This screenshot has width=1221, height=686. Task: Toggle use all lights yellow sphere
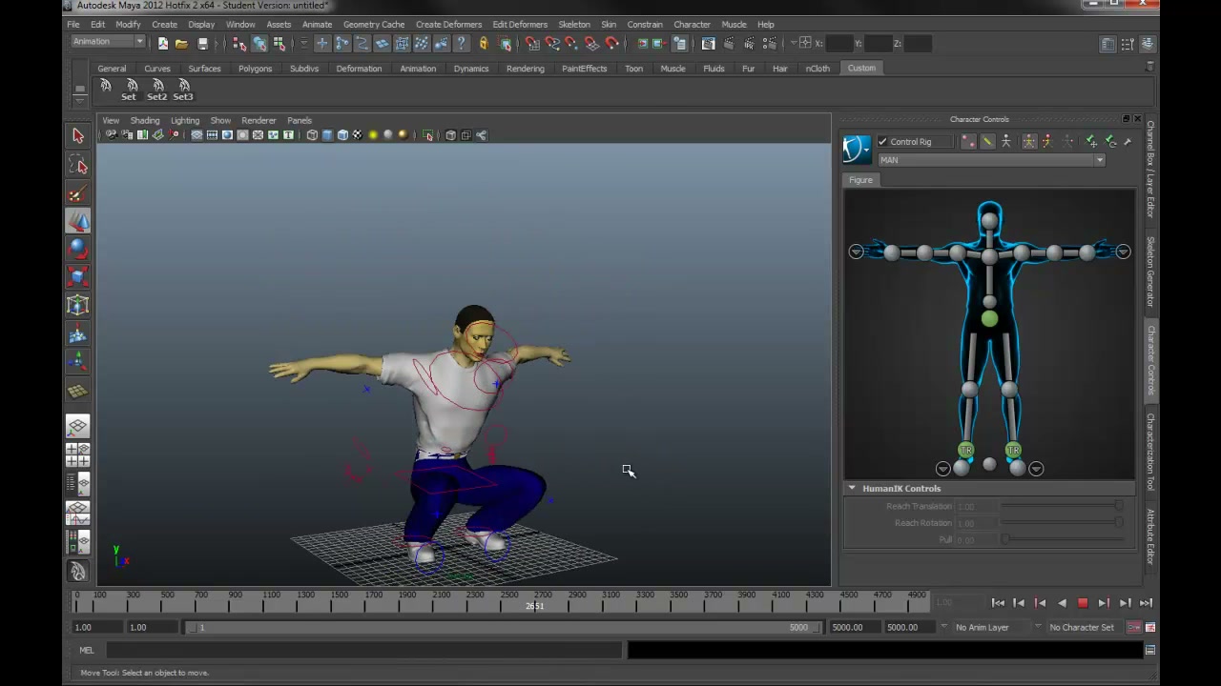pyautogui.click(x=373, y=135)
